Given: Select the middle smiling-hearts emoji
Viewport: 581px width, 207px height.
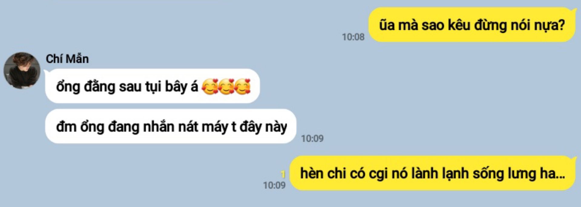Looking at the screenshot, I should pyautogui.click(x=226, y=86).
